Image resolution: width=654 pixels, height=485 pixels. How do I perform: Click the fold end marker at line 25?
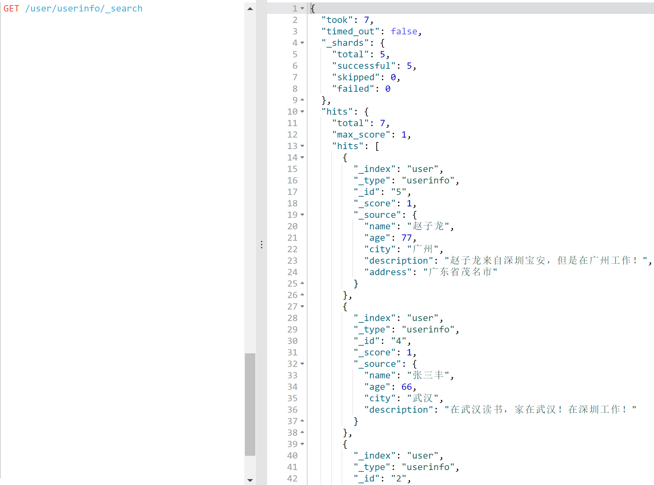click(302, 283)
